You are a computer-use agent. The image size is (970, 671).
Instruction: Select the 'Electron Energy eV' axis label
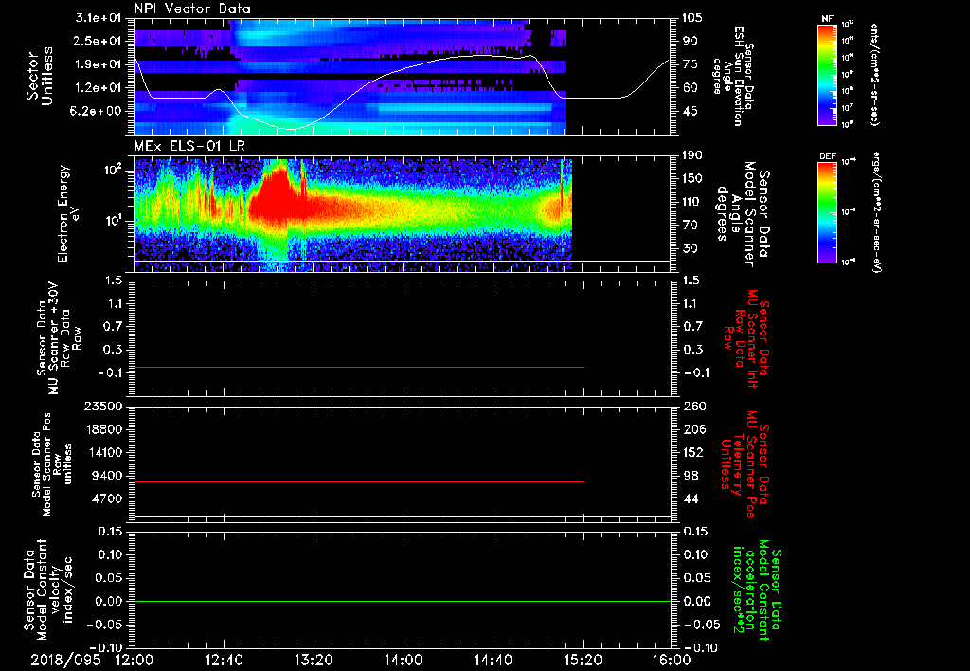[x=67, y=213]
